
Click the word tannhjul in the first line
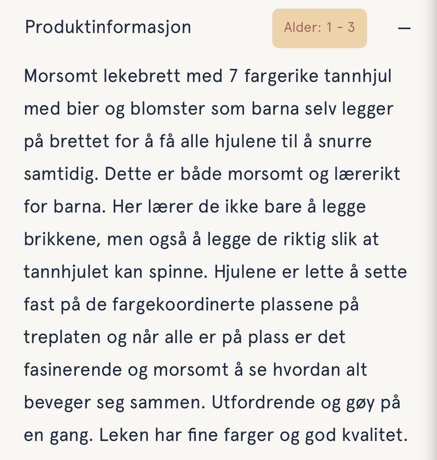358,76
